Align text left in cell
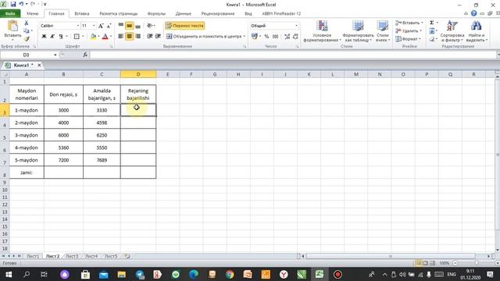500x281 pixels. pyautogui.click(x=121, y=37)
